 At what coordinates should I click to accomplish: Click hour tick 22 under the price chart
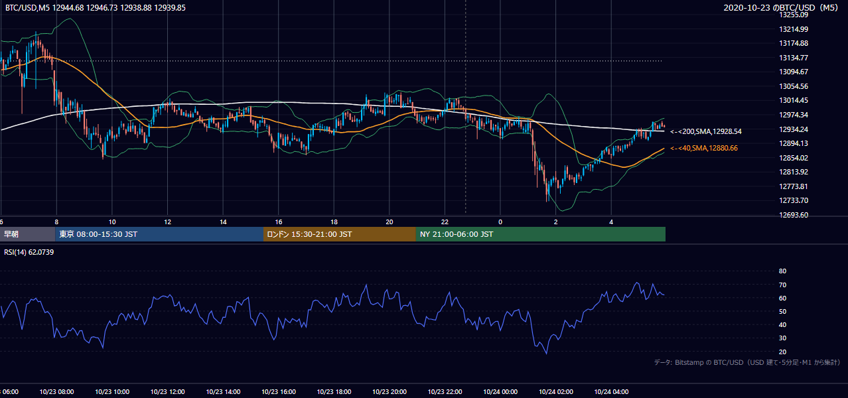coord(445,222)
